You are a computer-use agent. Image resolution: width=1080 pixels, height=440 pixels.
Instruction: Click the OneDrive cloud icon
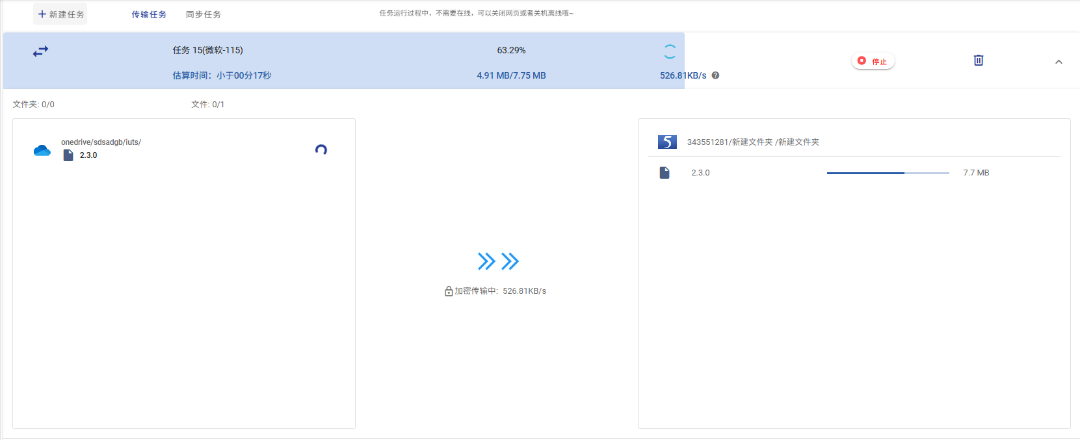(42, 151)
